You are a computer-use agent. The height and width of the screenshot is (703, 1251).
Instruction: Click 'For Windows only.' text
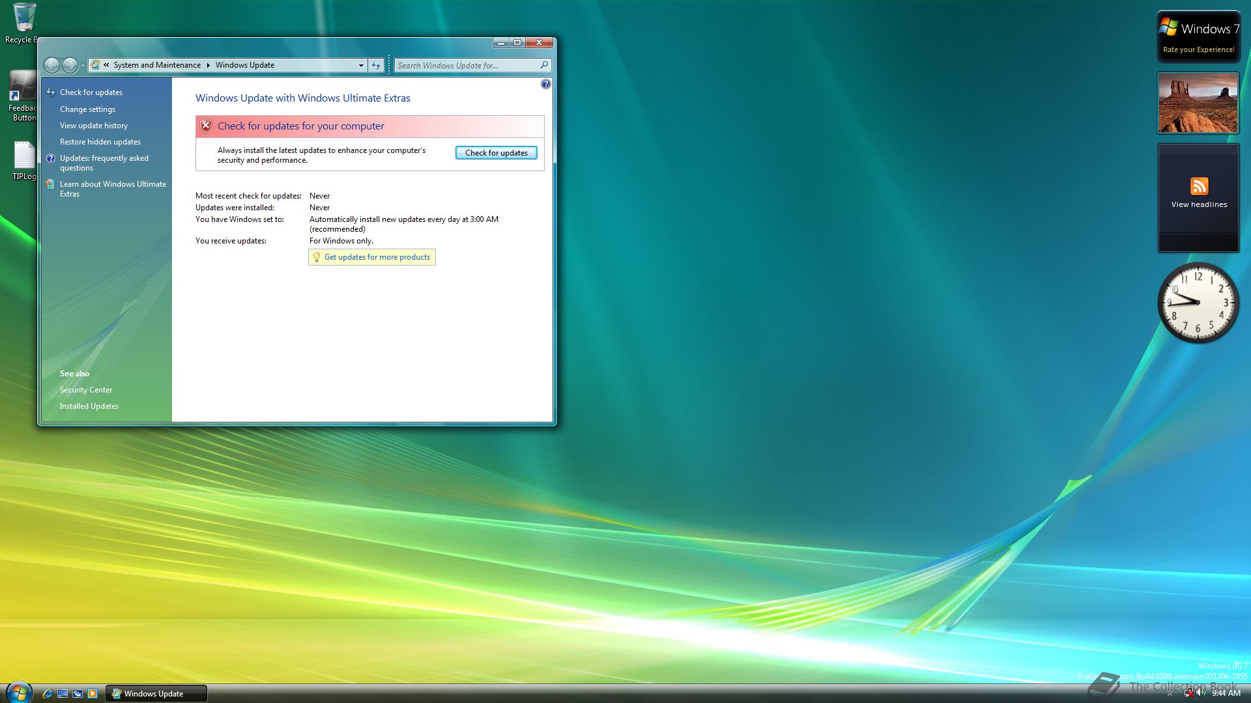click(341, 241)
